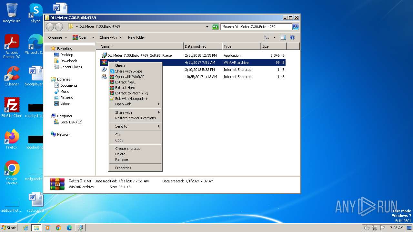Click the New folder toolbar button
413x232 pixels.
136,37
